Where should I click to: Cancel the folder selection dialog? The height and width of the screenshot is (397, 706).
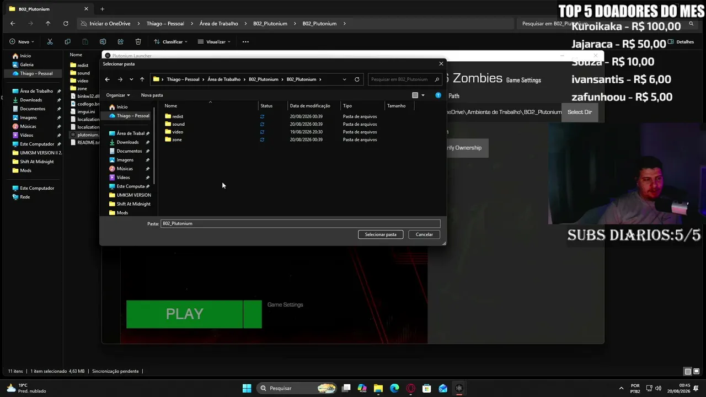coord(424,234)
